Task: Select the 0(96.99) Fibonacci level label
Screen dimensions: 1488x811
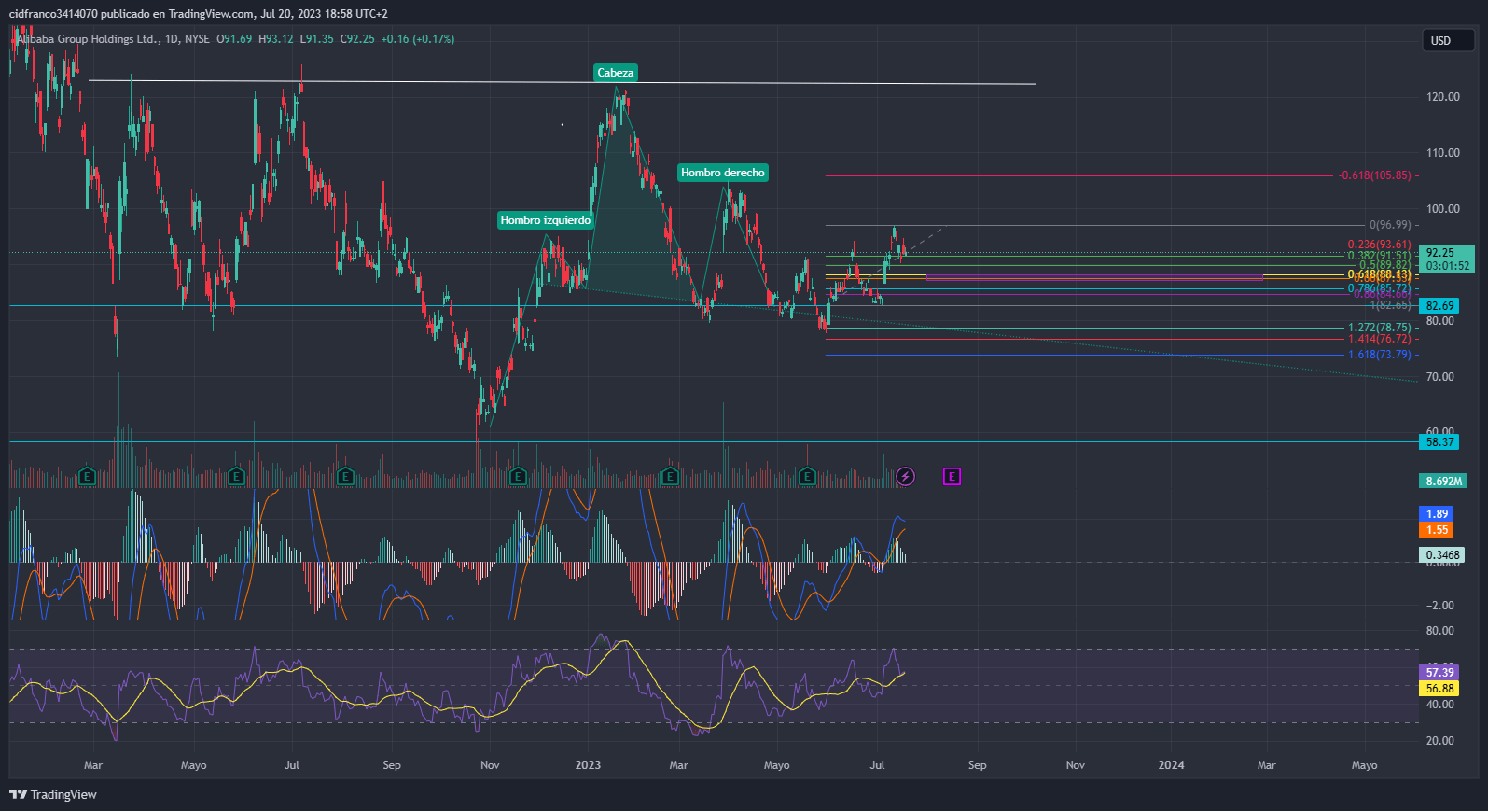Action: tap(1390, 225)
